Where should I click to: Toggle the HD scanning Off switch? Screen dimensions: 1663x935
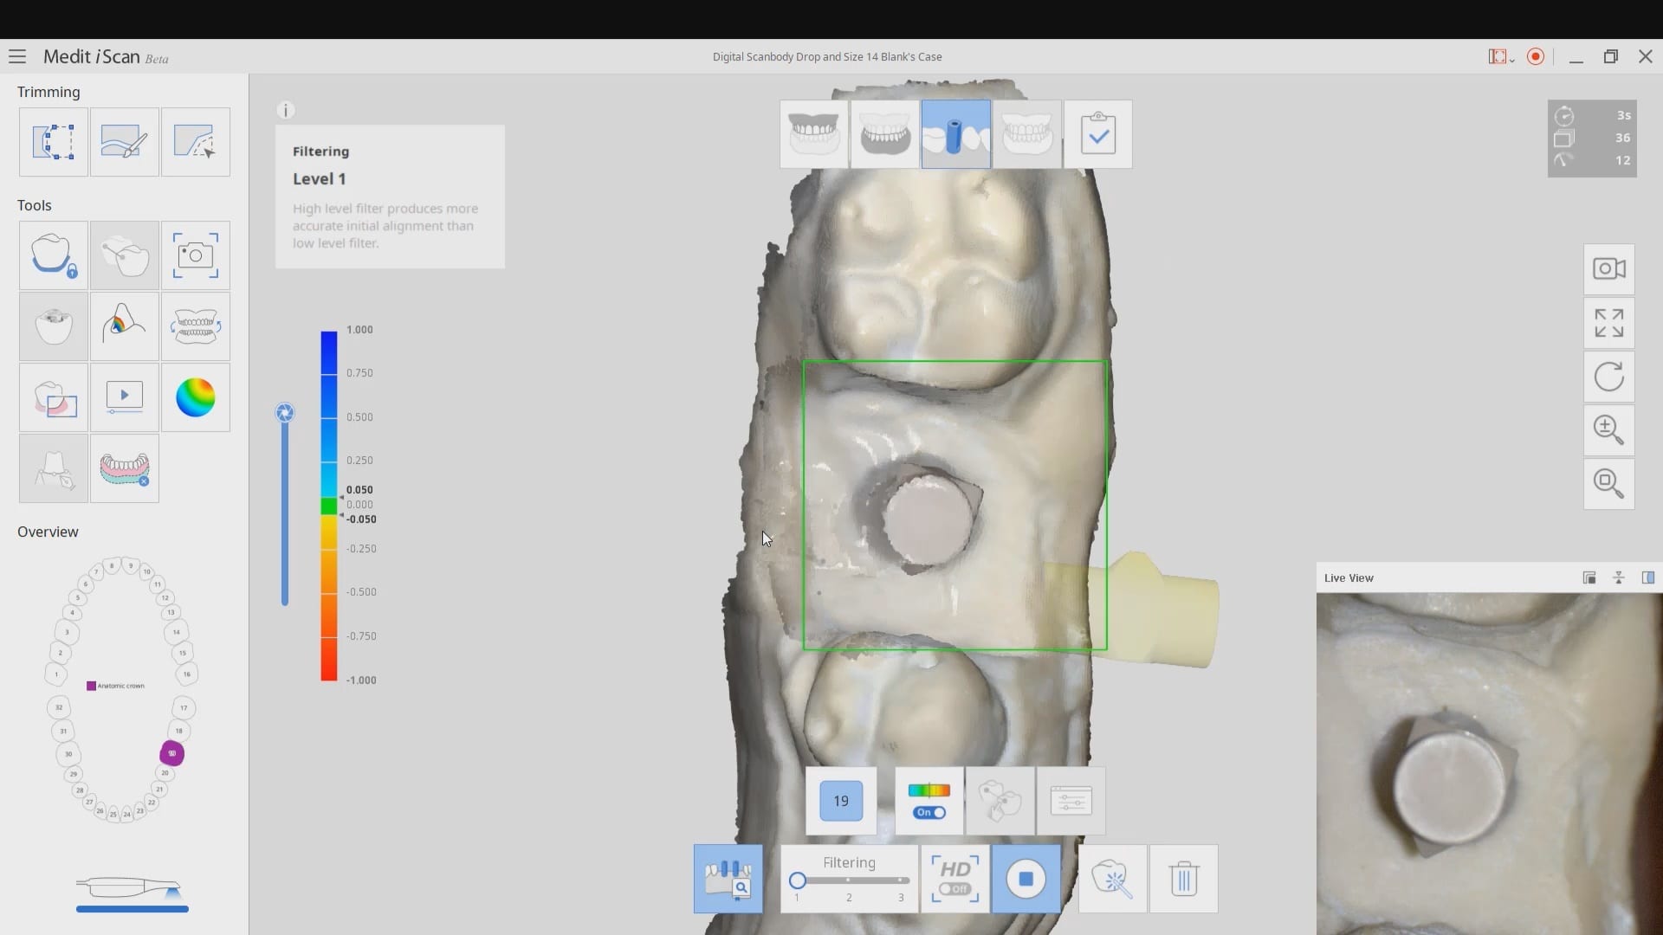[955, 879]
